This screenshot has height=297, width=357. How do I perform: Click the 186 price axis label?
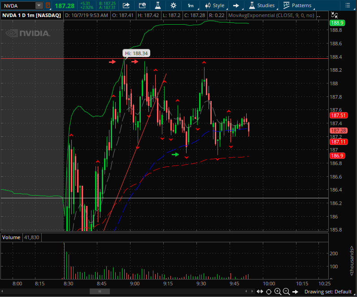click(334, 217)
